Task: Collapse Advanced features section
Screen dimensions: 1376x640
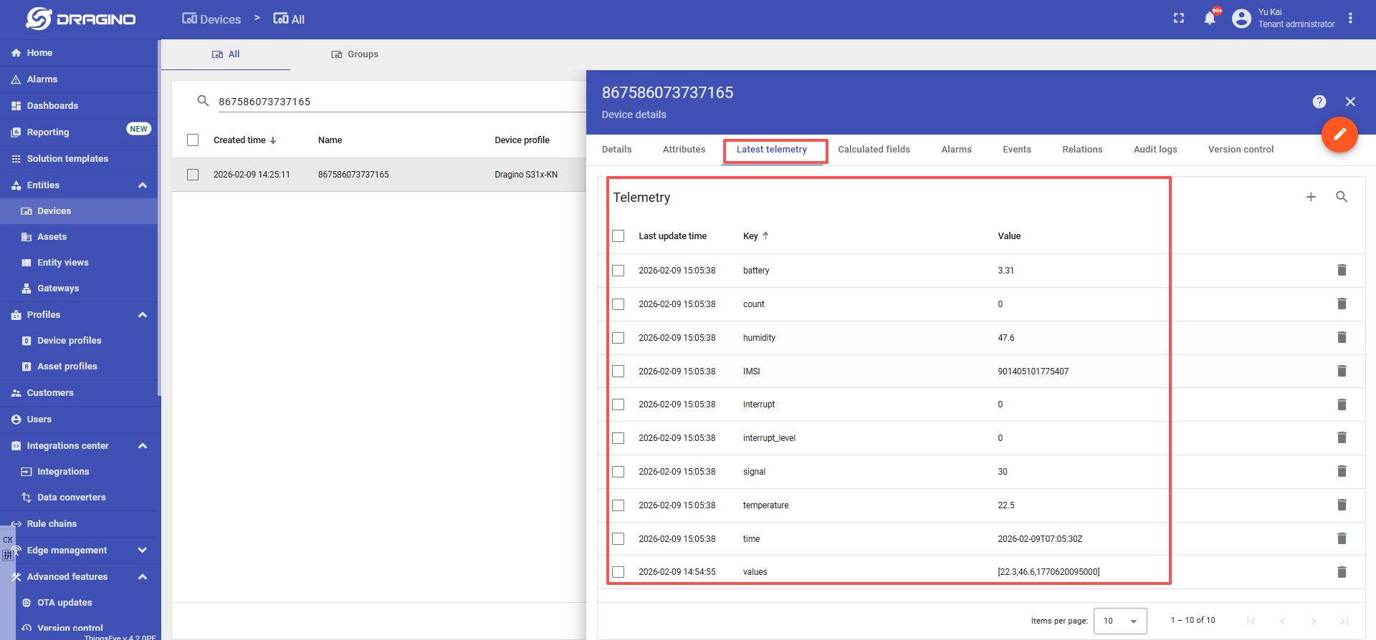Action: pyautogui.click(x=143, y=577)
